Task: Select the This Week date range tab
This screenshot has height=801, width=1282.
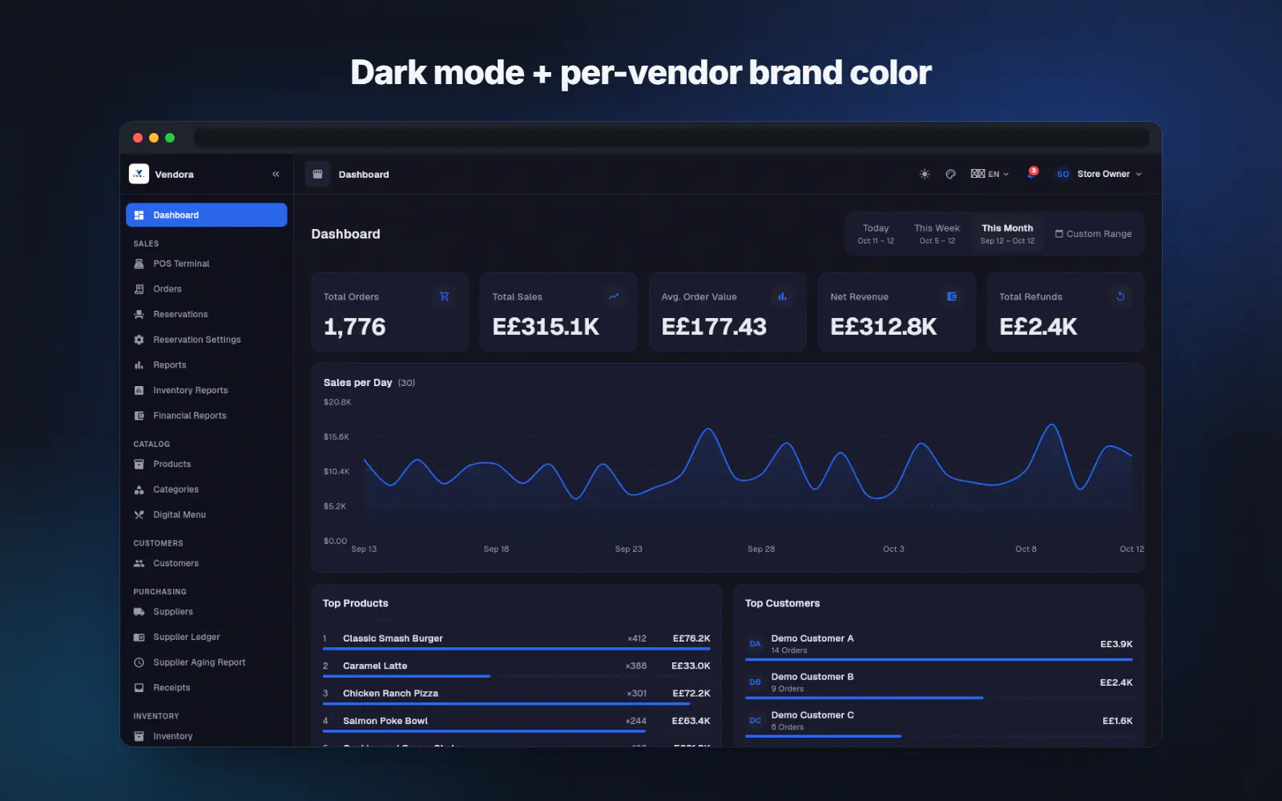Action: [x=937, y=234]
